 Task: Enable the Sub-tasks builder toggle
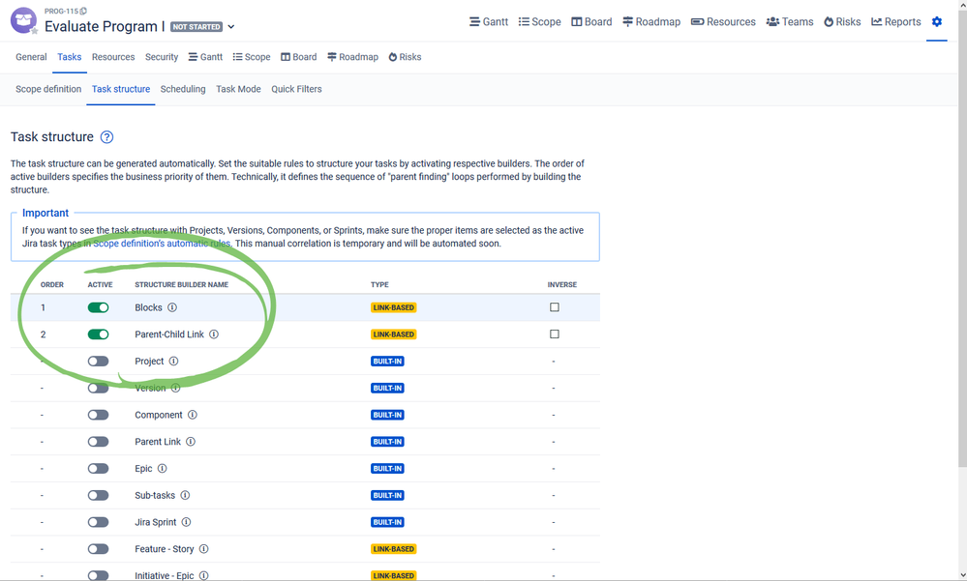click(x=98, y=495)
